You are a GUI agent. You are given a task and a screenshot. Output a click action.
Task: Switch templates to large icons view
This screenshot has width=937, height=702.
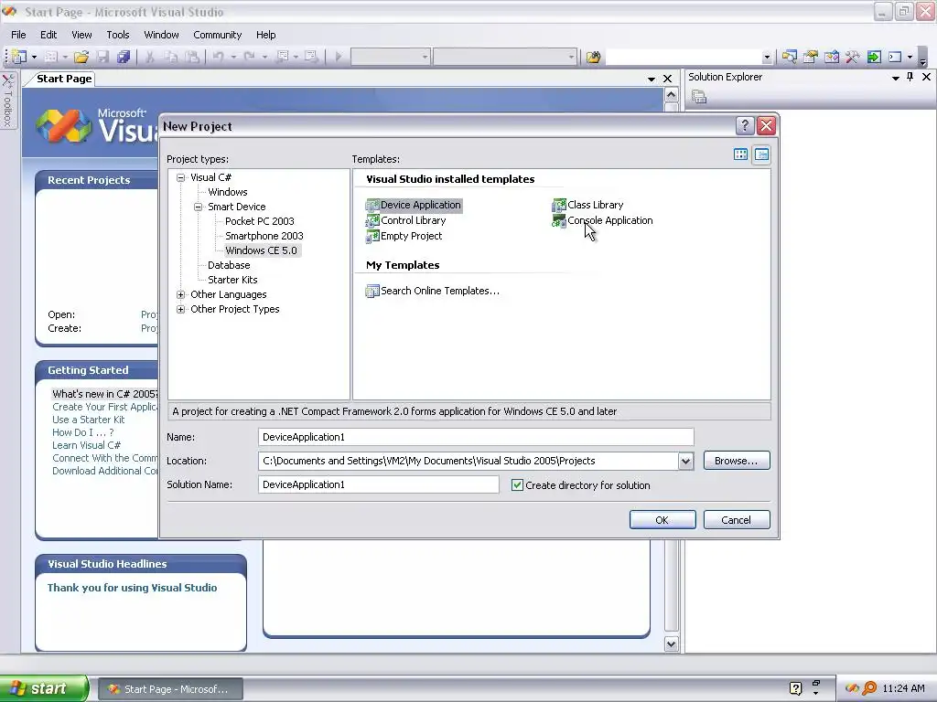click(x=740, y=154)
